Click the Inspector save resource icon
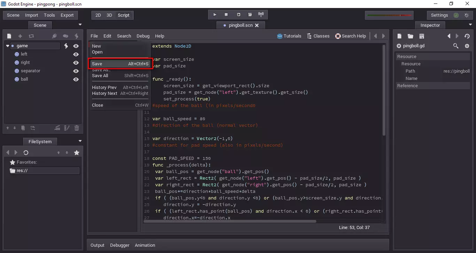 tap(422, 36)
